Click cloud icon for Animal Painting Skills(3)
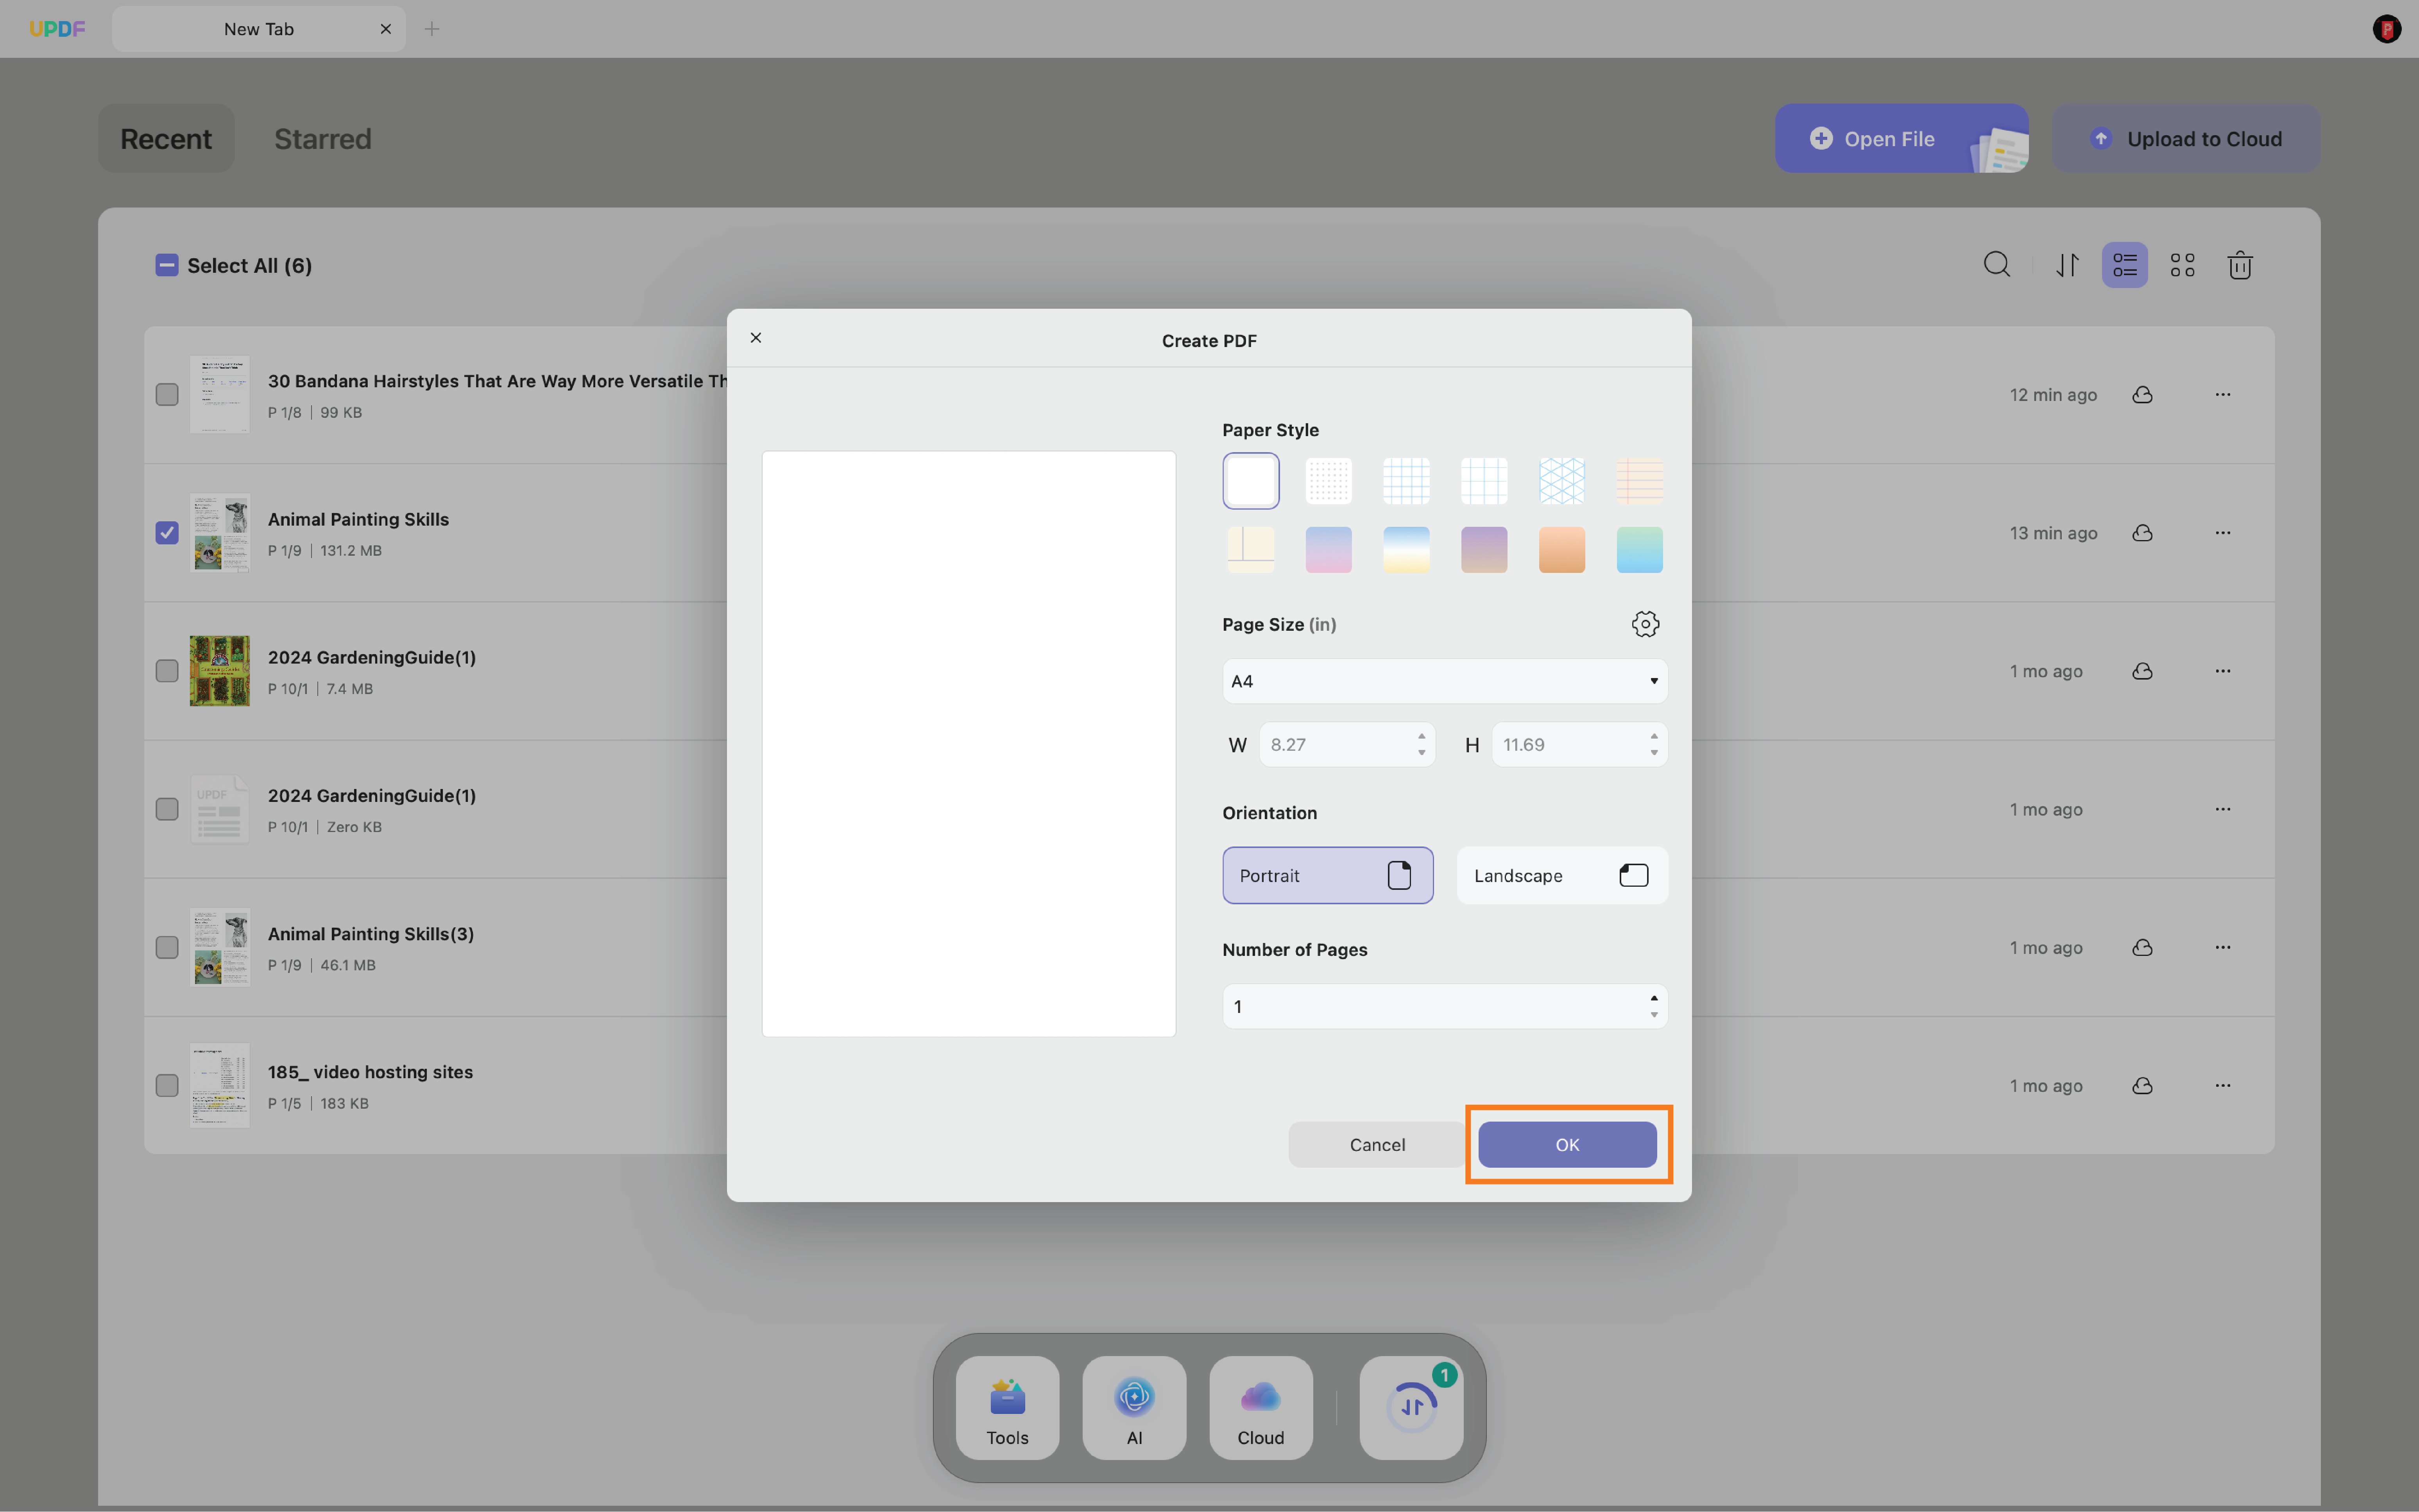 pyautogui.click(x=2142, y=947)
